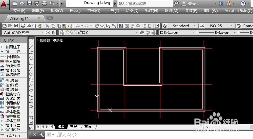Click the 净距偏移 command
Image resolution: width=253 pixels, height=139 pixels.
click(13, 103)
